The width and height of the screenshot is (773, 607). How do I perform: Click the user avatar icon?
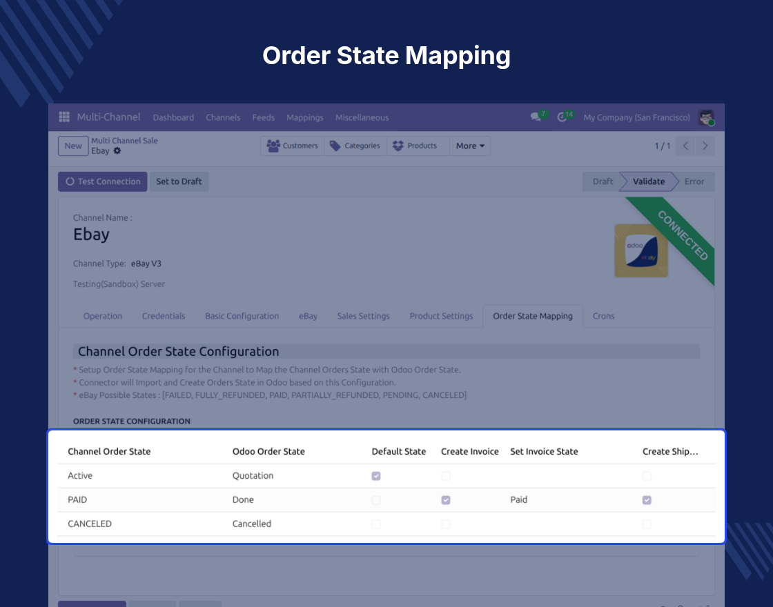[x=707, y=117]
